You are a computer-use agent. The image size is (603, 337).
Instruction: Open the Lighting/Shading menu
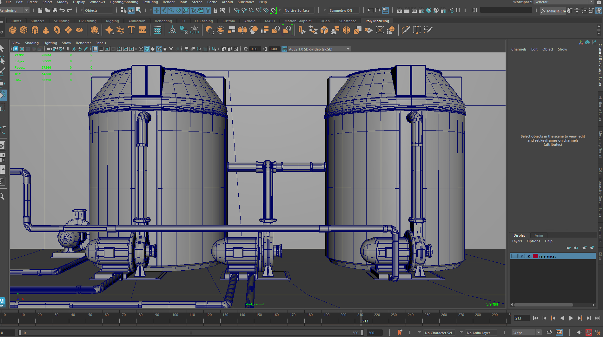point(124,2)
